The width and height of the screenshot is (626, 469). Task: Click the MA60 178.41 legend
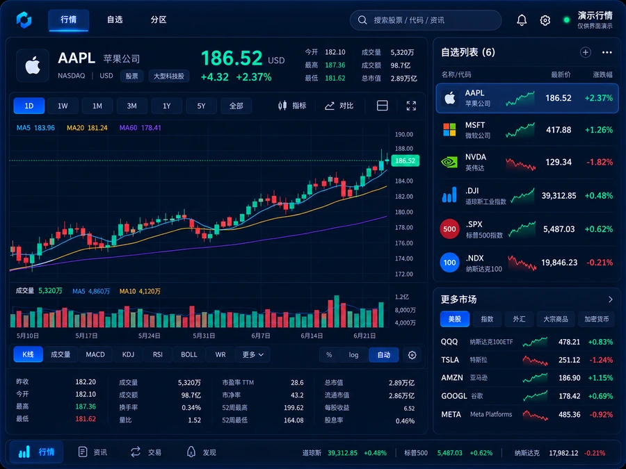140,128
